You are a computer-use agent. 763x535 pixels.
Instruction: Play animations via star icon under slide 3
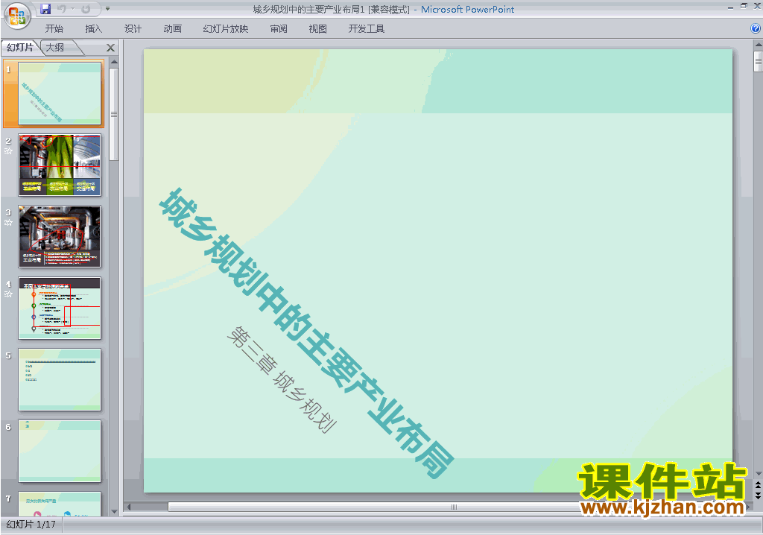click(x=8, y=223)
